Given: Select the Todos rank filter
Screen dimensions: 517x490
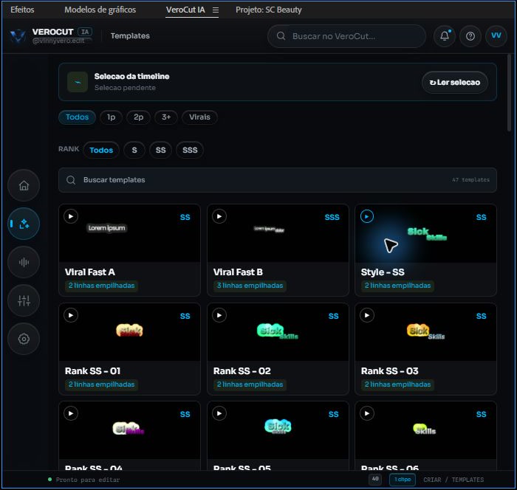Looking at the screenshot, I should (x=101, y=151).
